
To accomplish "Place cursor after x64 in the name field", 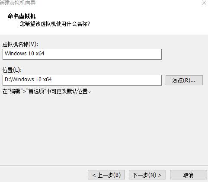I will tap(45, 54).
